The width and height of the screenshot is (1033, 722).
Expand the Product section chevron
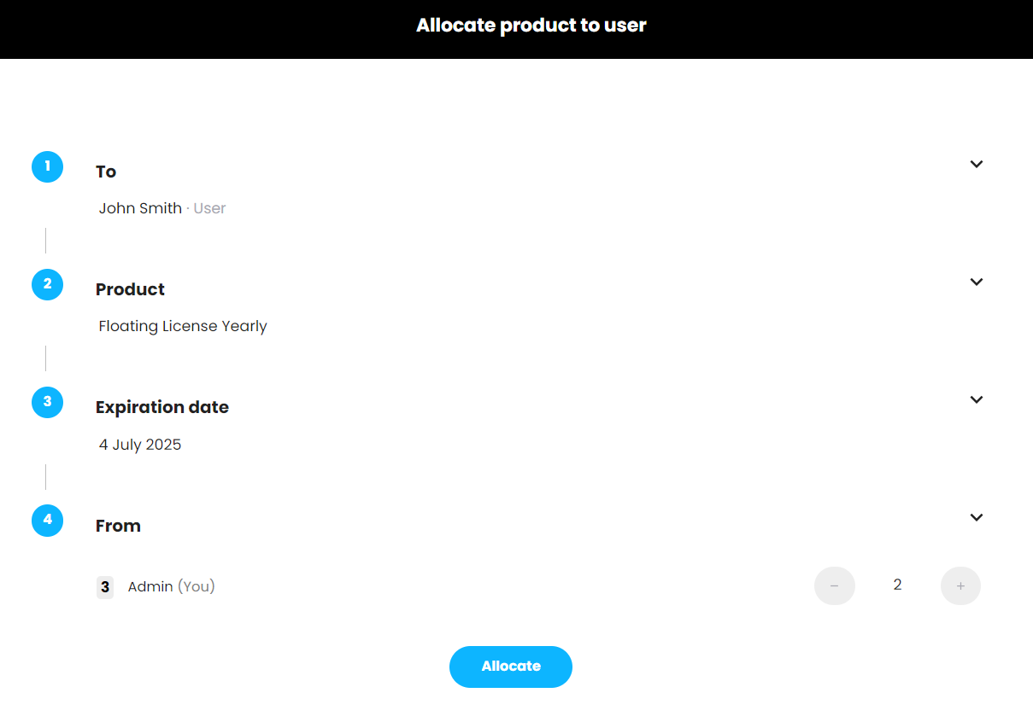pyautogui.click(x=977, y=282)
